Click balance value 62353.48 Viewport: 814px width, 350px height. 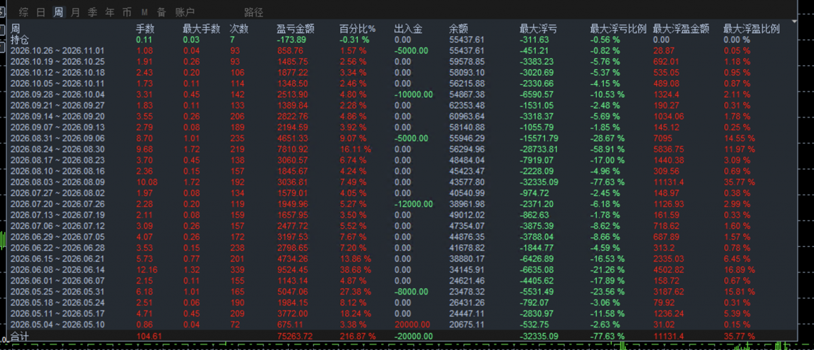[466, 105]
